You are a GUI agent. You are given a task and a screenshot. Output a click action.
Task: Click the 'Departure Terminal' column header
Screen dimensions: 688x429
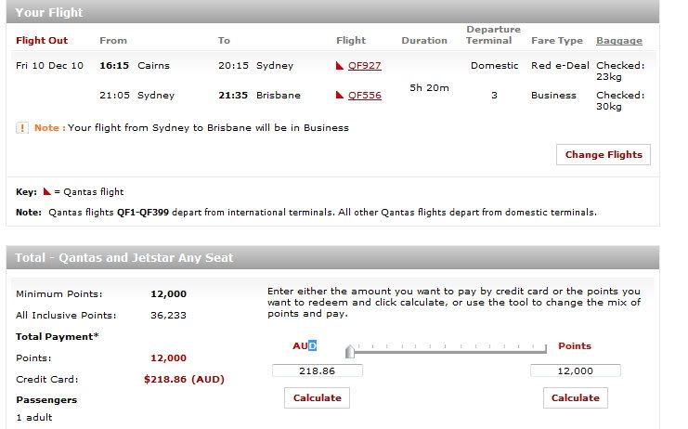click(493, 34)
